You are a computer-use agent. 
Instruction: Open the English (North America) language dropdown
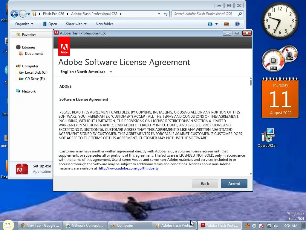(x=86, y=72)
